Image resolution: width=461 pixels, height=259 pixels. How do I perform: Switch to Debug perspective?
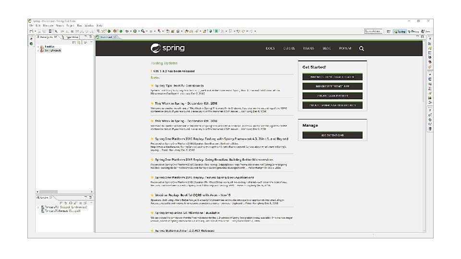coord(413,32)
